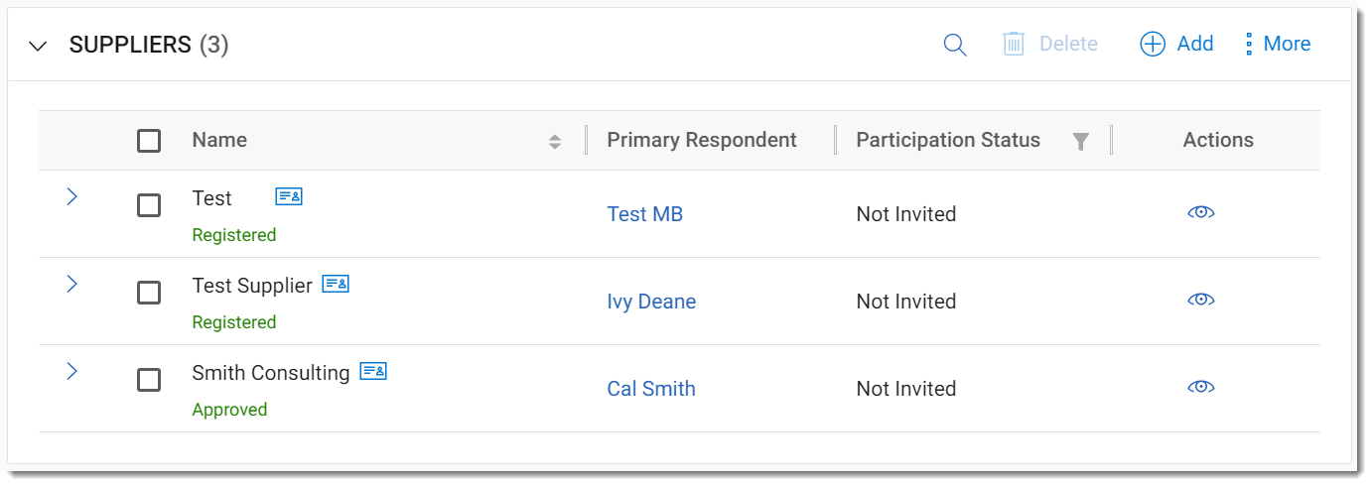The image size is (1372, 486).
Task: Expand the Test Supplier row
Action: click(x=71, y=284)
